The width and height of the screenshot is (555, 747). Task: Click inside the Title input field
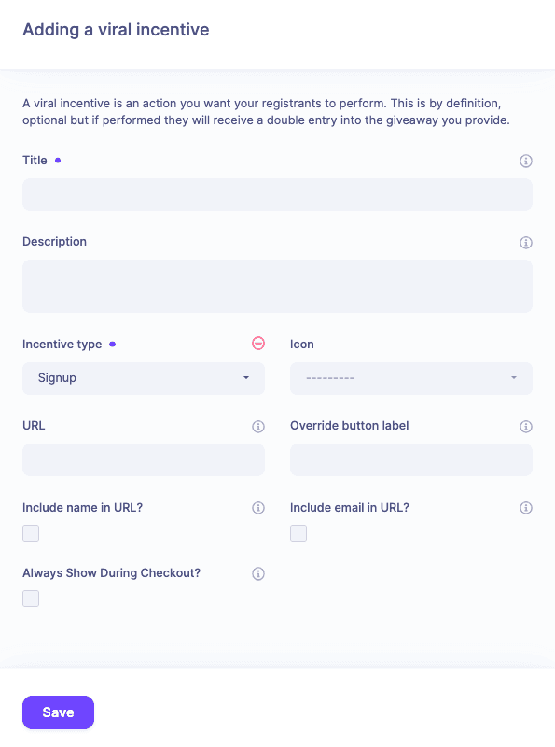(277, 194)
